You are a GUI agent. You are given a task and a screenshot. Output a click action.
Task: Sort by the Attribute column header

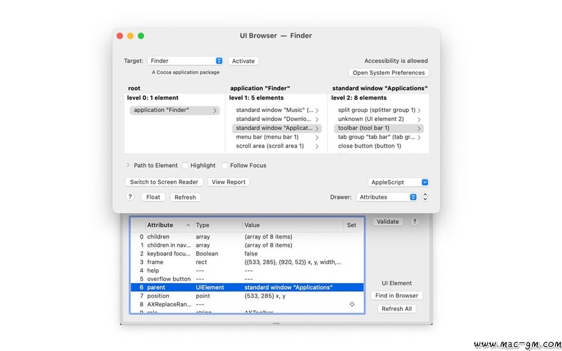[x=169, y=225]
